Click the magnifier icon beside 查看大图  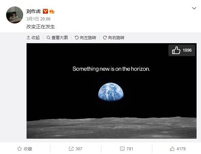48,37
